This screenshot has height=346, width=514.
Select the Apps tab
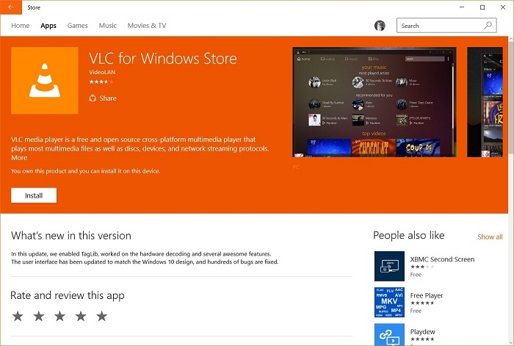48,26
